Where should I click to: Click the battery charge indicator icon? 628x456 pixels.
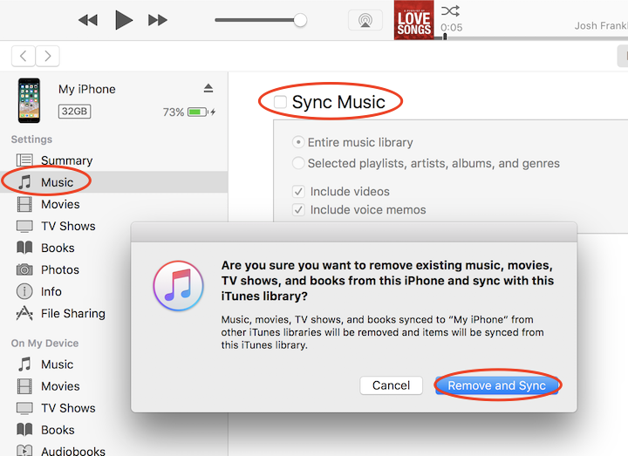click(x=198, y=112)
